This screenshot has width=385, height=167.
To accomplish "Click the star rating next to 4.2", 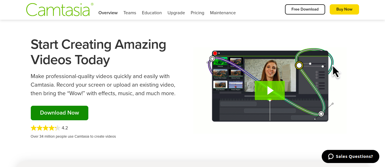I will click(46, 128).
